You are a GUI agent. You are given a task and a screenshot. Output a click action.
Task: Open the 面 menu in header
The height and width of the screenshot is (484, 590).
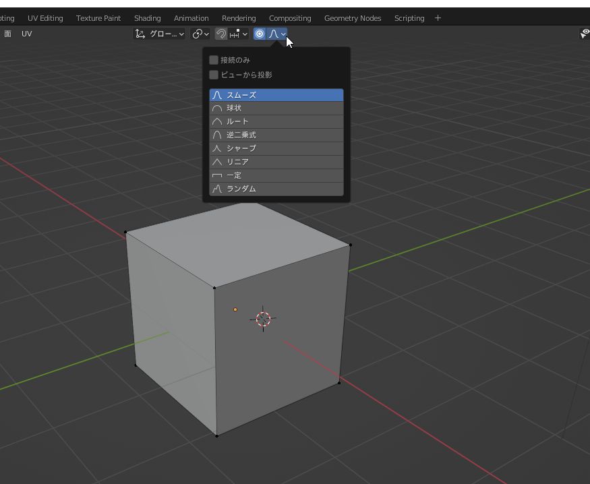(7, 34)
